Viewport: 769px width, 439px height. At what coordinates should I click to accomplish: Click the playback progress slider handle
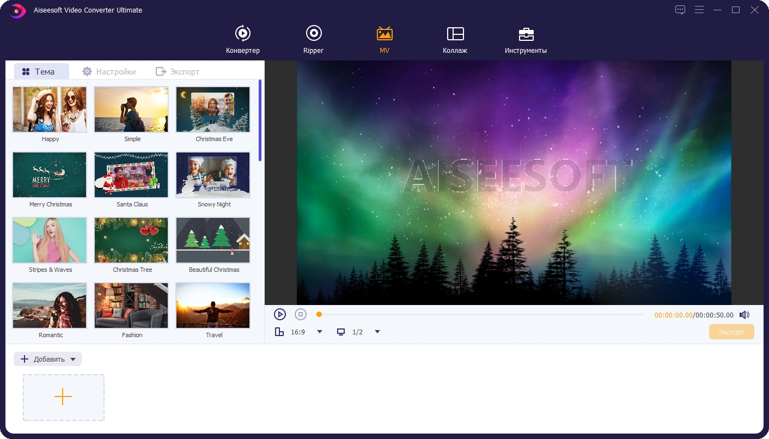click(319, 314)
